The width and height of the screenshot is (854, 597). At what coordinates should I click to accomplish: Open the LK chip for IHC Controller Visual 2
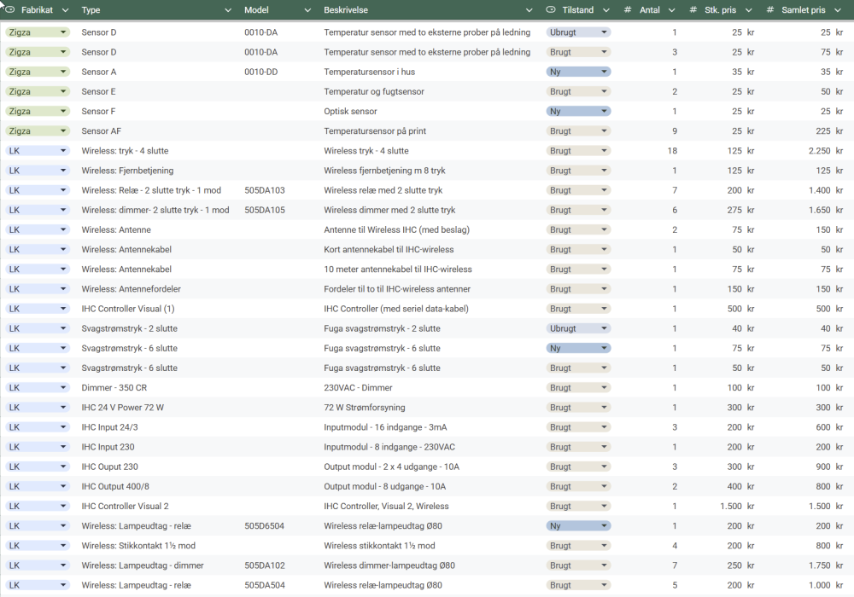37,506
